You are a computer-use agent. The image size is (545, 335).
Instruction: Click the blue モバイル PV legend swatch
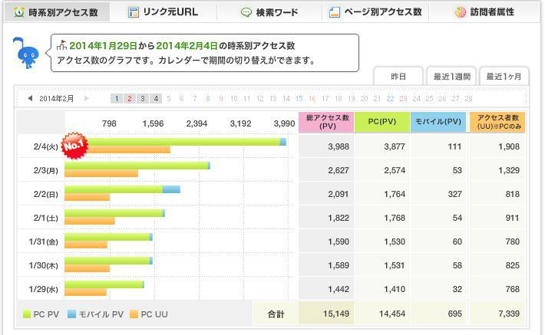72,315
